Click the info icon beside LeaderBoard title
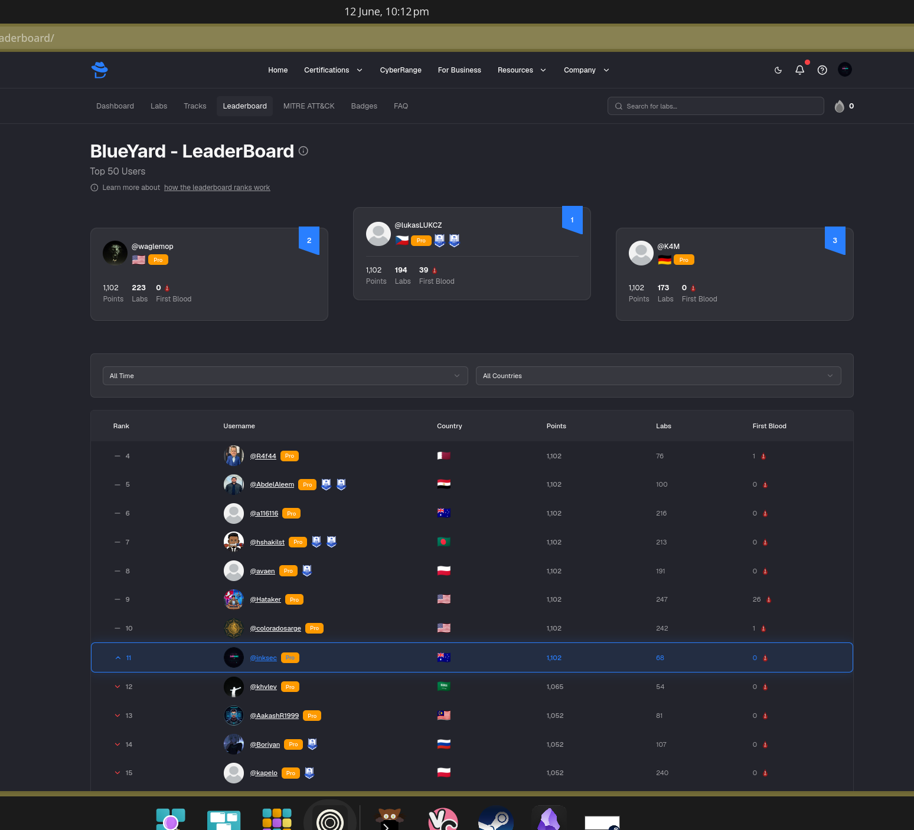Image resolution: width=914 pixels, height=830 pixels. pyautogui.click(x=303, y=151)
